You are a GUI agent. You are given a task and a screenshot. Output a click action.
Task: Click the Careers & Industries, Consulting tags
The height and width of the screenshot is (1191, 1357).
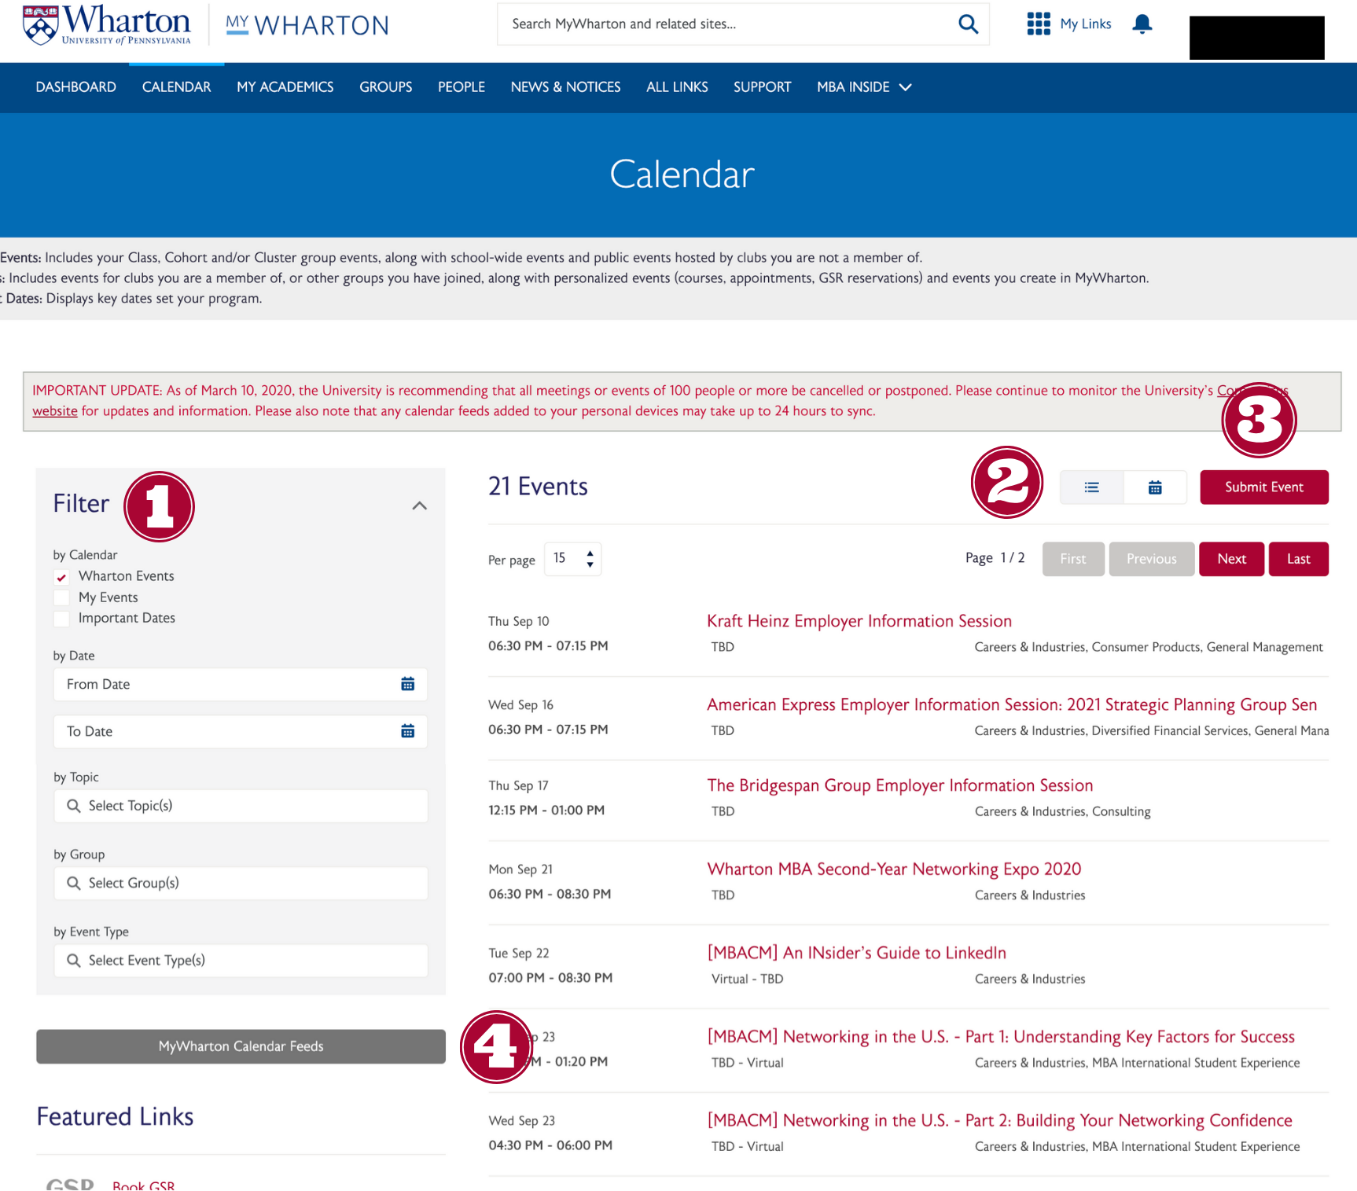[x=1063, y=812]
